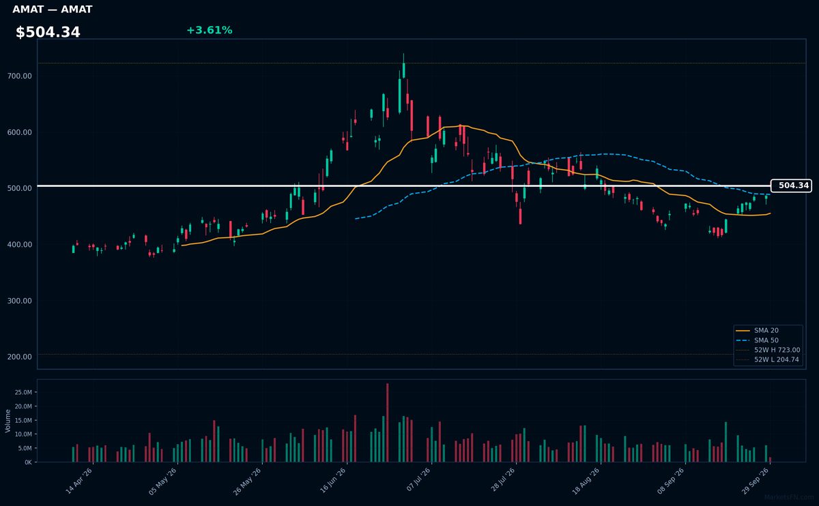Click the 20.0M volume axis label
The height and width of the screenshot is (506, 819).
(x=23, y=406)
